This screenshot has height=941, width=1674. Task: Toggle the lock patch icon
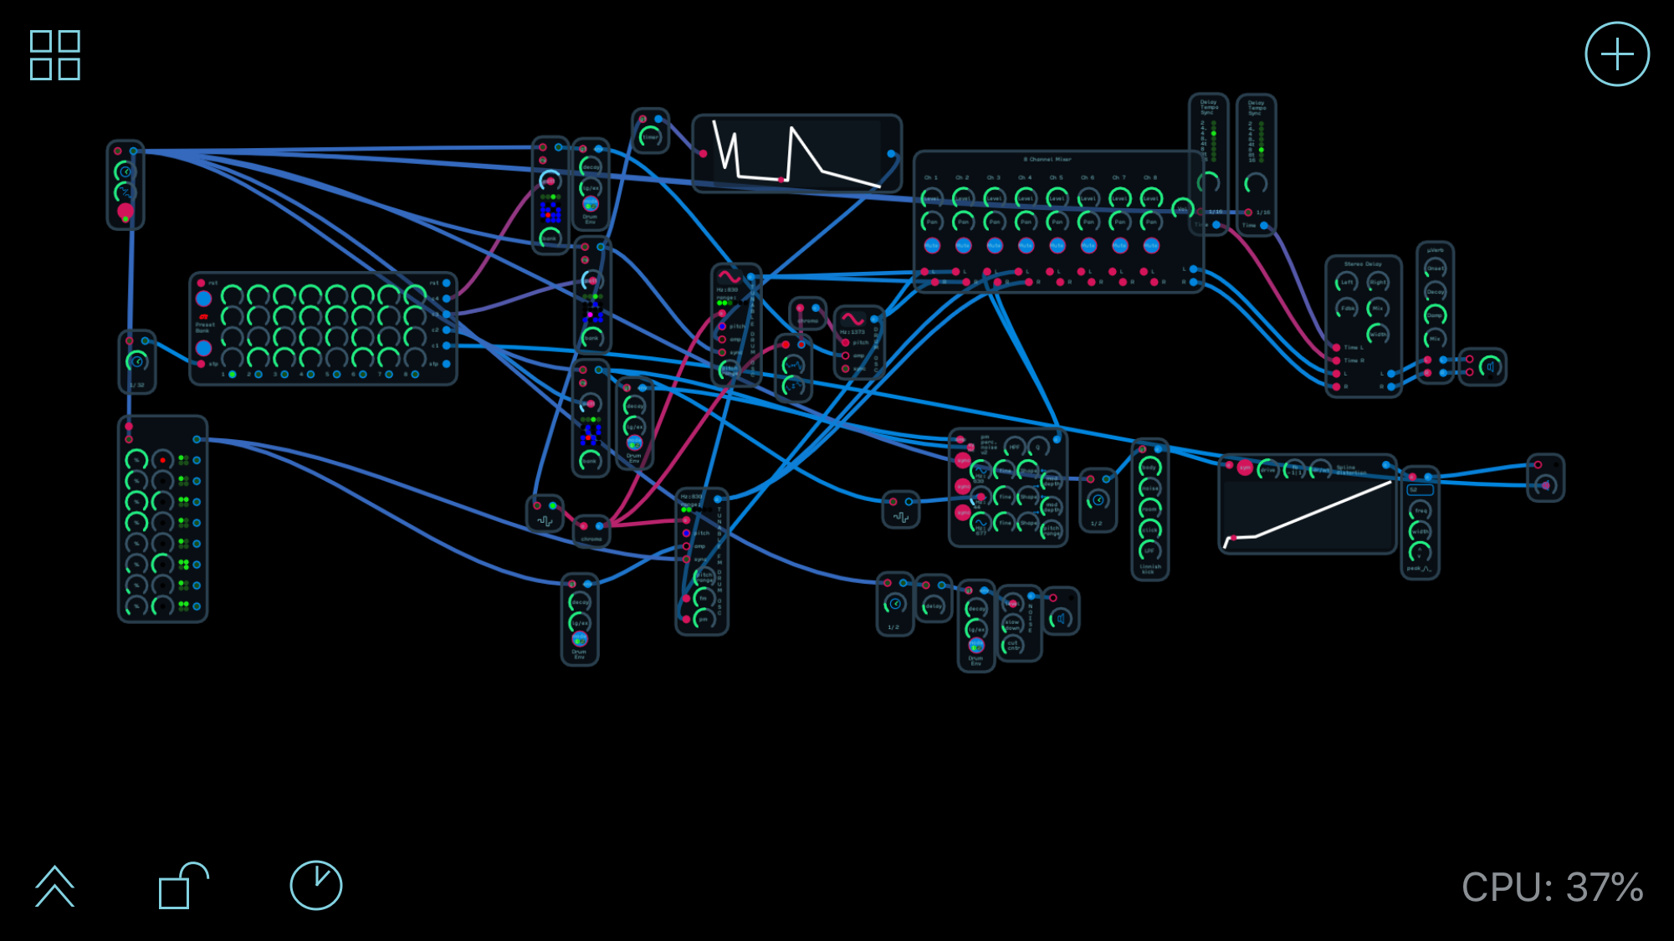pyautogui.click(x=183, y=885)
